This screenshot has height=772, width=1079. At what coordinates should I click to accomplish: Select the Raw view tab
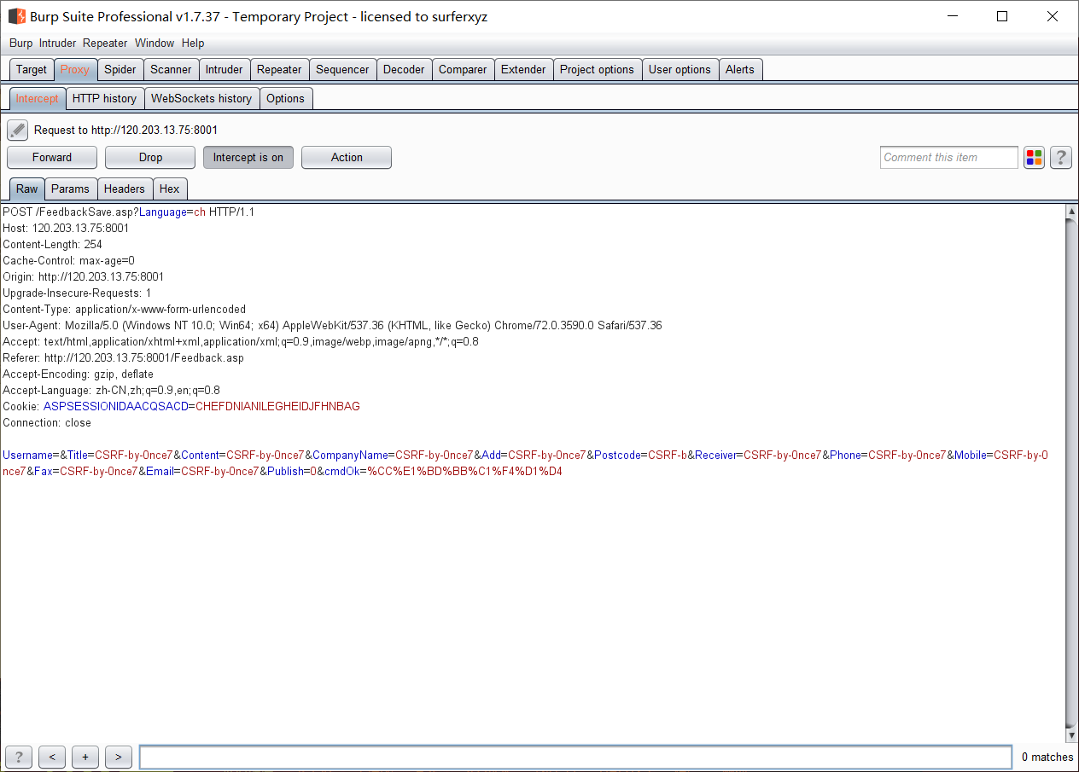pyautogui.click(x=27, y=189)
